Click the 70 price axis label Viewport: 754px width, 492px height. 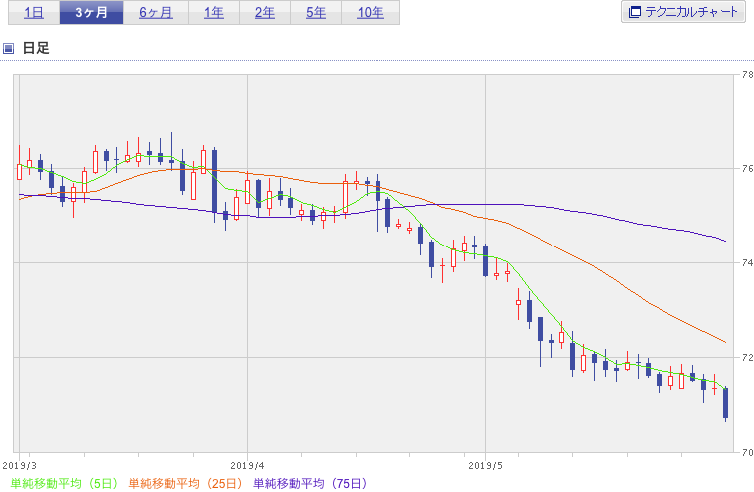click(747, 452)
